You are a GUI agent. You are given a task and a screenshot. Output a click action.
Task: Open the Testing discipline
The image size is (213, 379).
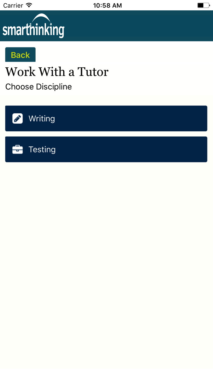click(x=106, y=149)
